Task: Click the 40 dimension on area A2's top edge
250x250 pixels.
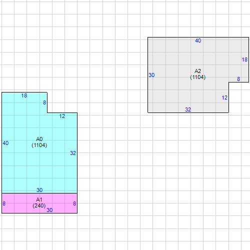Action: point(198,40)
